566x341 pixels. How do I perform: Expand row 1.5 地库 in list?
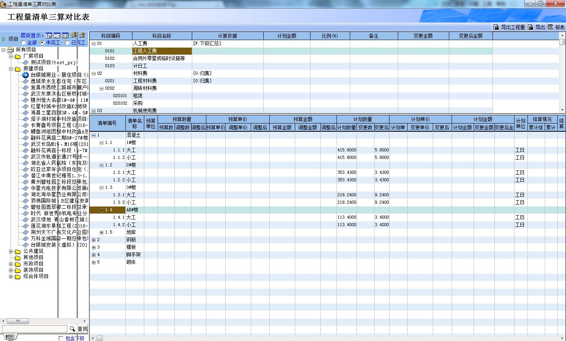[101, 232]
